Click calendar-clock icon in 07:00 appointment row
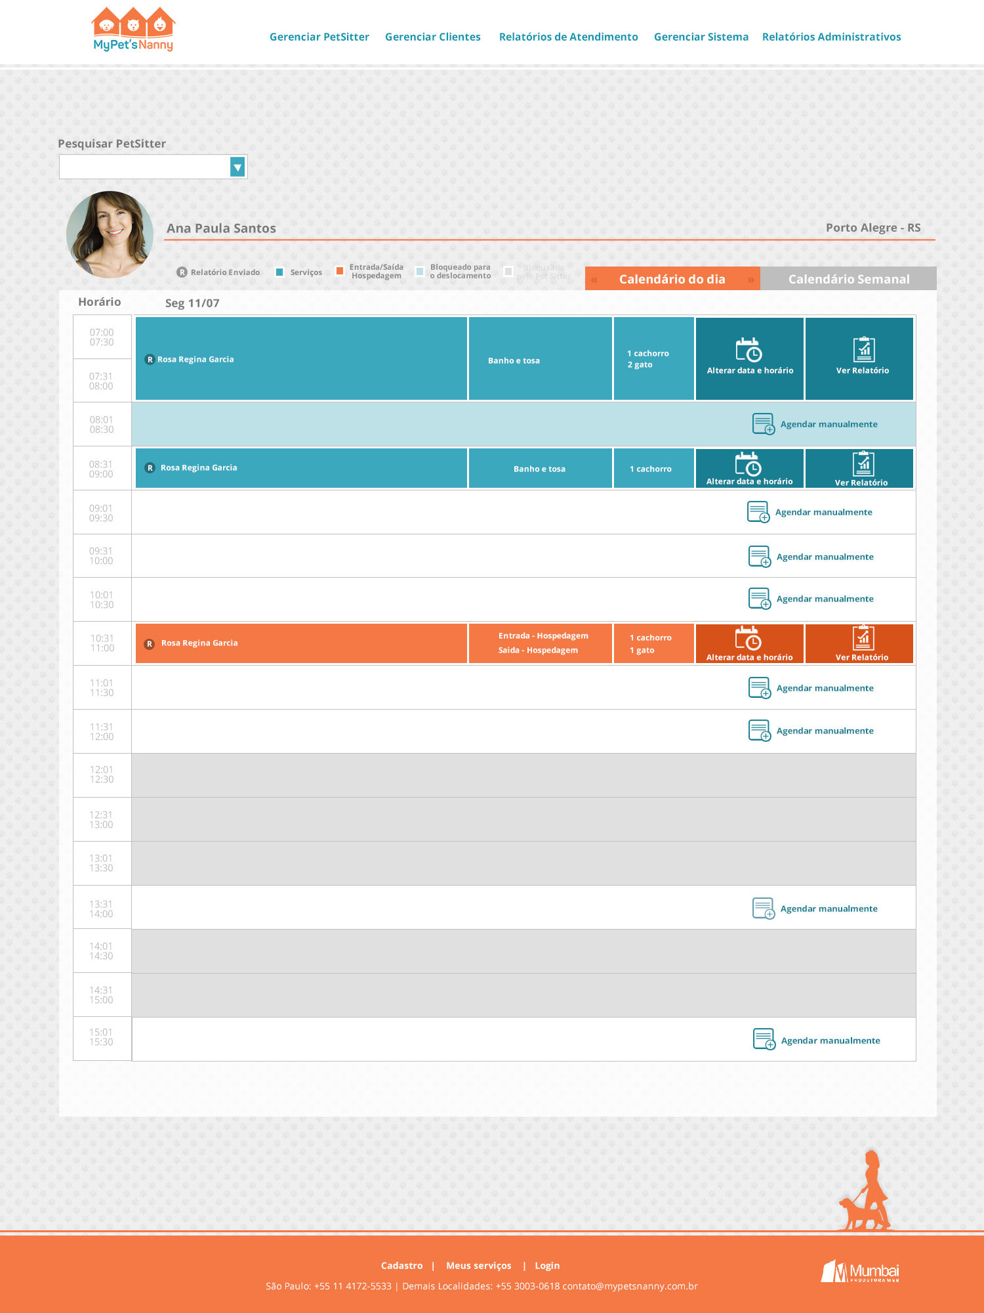 click(748, 350)
